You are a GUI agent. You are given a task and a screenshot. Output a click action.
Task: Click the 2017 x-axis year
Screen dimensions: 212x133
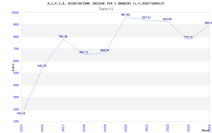tap(63, 128)
